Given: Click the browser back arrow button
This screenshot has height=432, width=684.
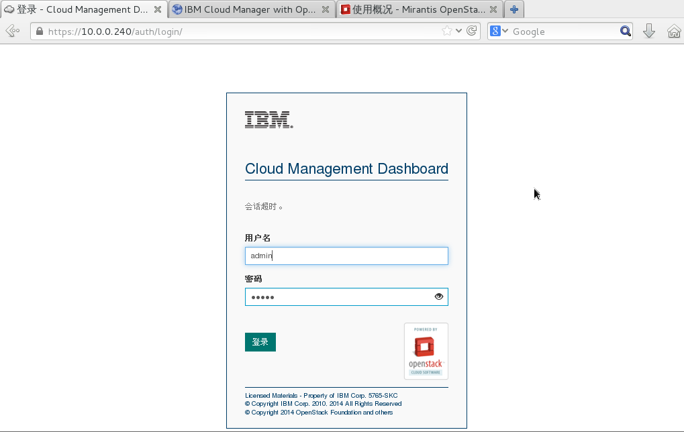Looking at the screenshot, I should [x=13, y=31].
